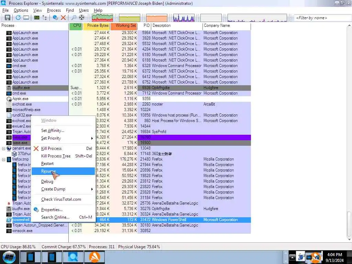Click the red X icon beside Kill Process

pyautogui.click(x=36, y=148)
